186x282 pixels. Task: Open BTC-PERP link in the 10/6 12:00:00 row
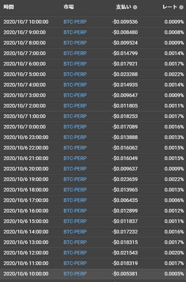(75, 252)
